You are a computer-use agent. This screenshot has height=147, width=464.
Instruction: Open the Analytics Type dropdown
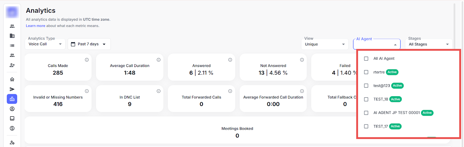45,44
